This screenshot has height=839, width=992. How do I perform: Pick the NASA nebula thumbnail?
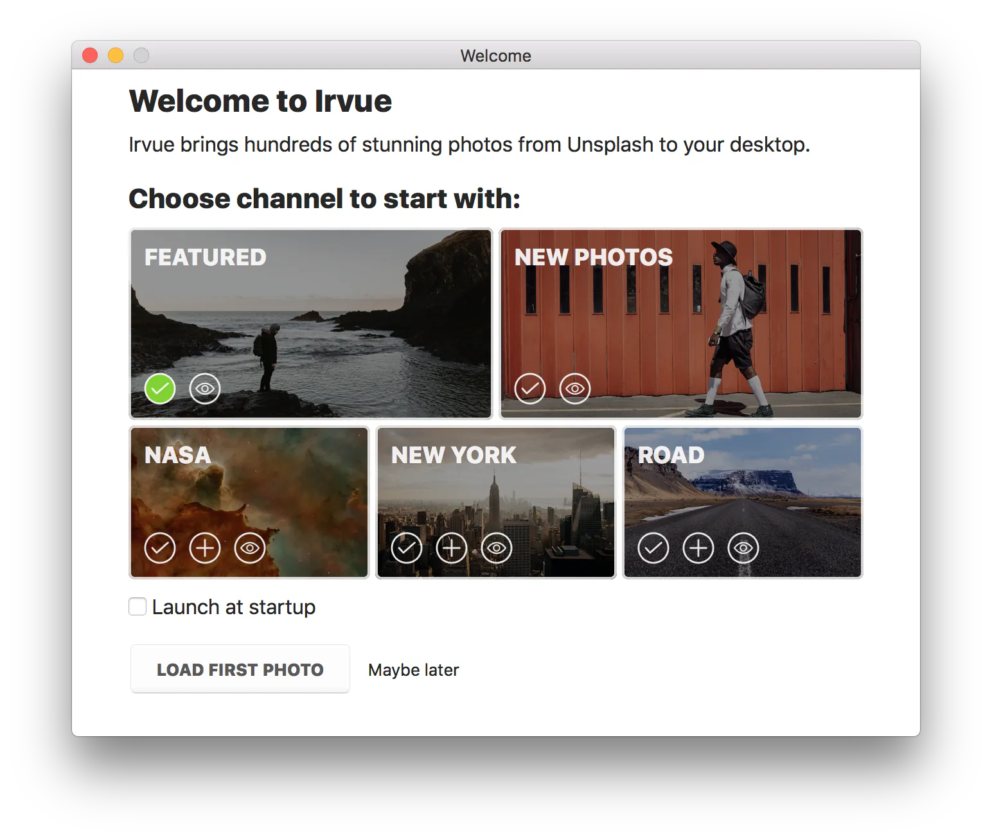(x=249, y=502)
